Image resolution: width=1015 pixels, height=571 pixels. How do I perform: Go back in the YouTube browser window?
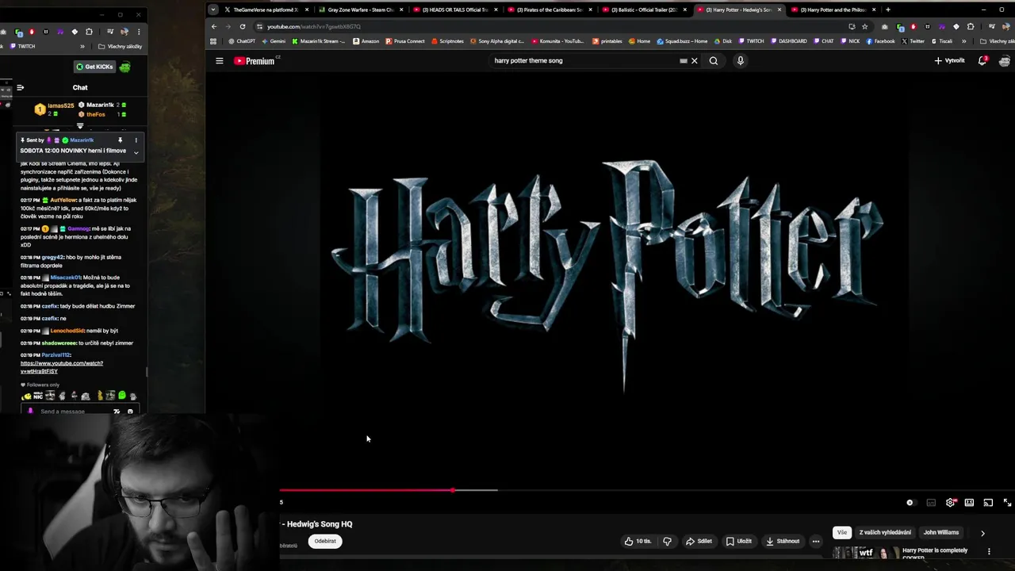[214, 26]
